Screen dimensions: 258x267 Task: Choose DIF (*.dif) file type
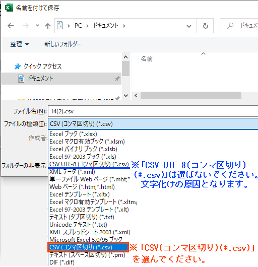pos(62,262)
